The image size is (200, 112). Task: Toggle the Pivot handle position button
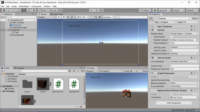pos(43,10)
